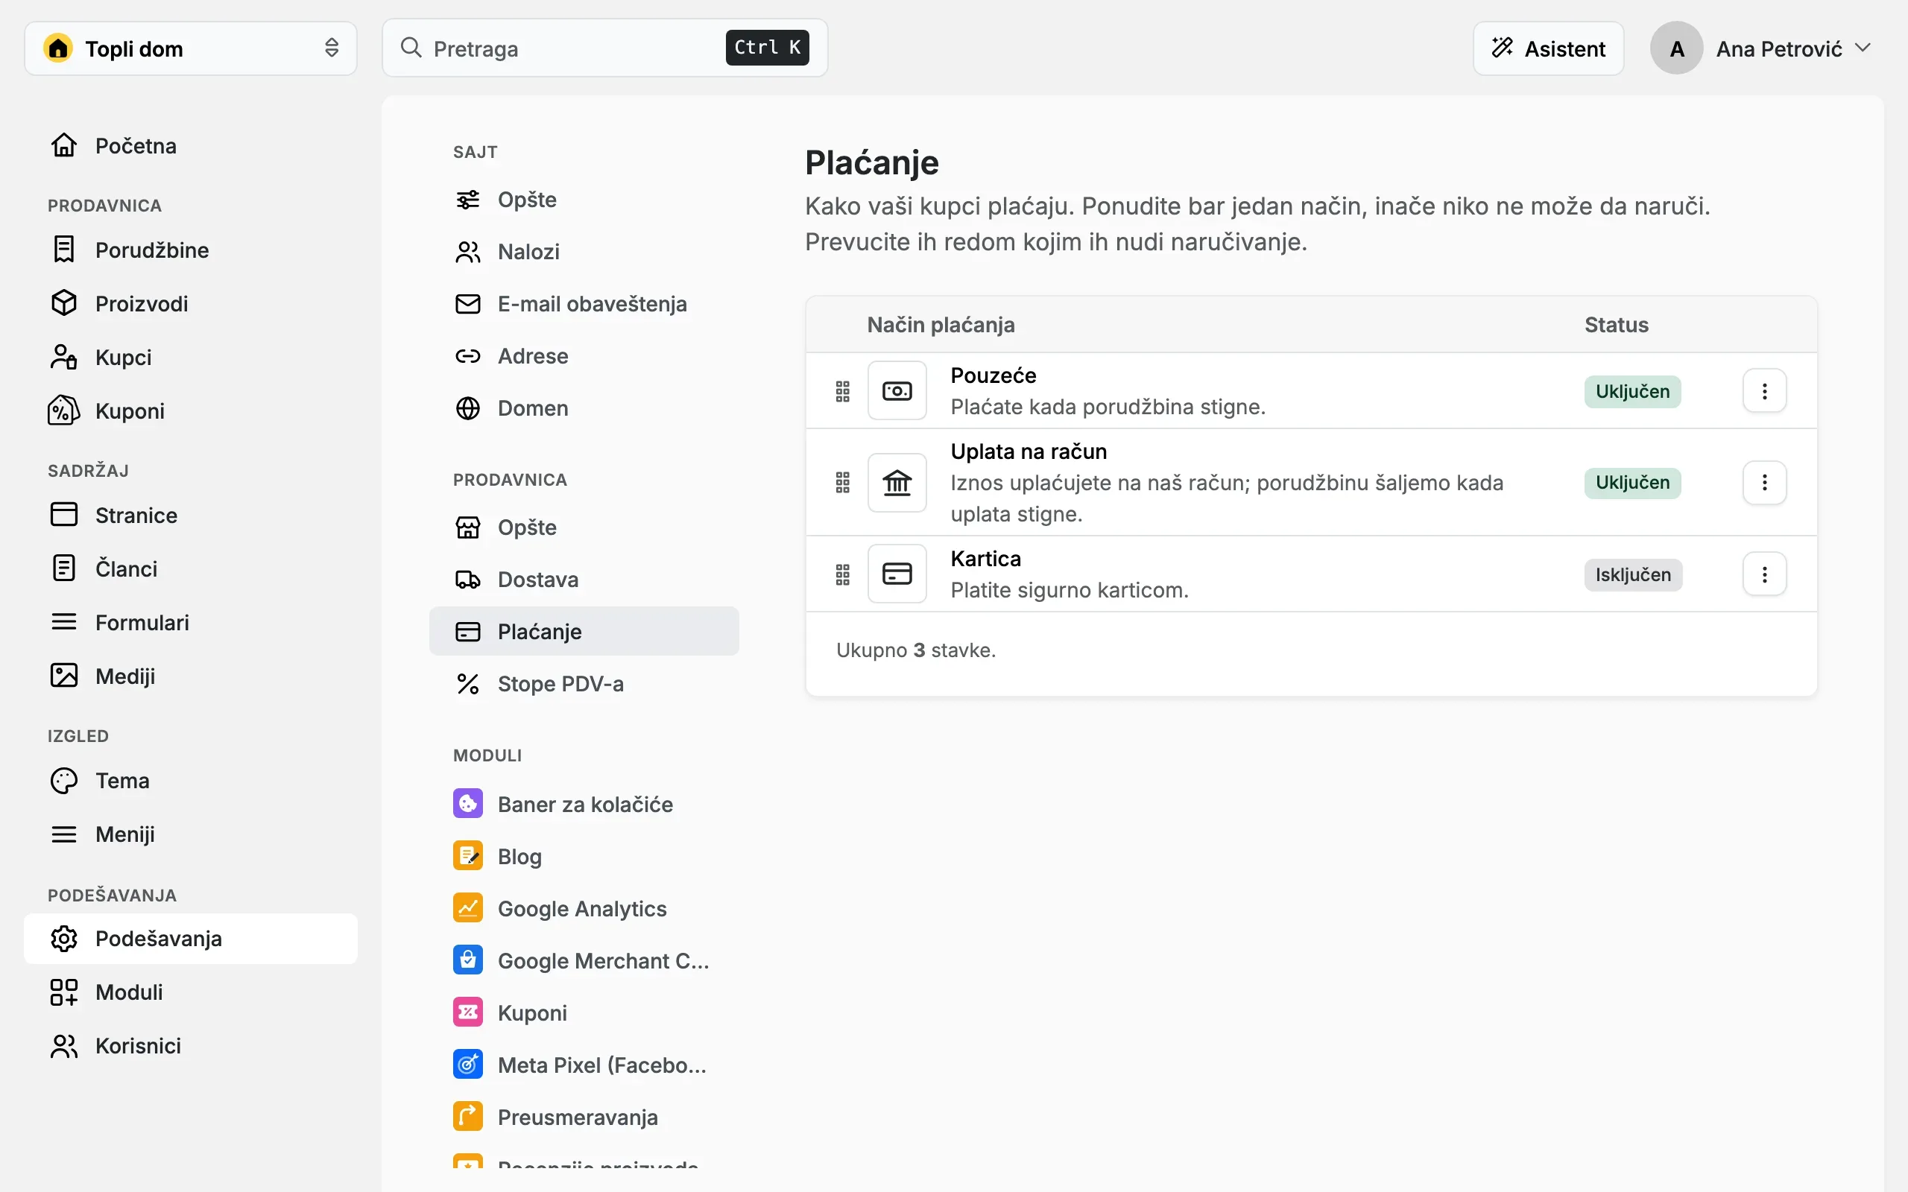Click the Članci document icon
This screenshot has height=1192, width=1908.
tap(64, 568)
